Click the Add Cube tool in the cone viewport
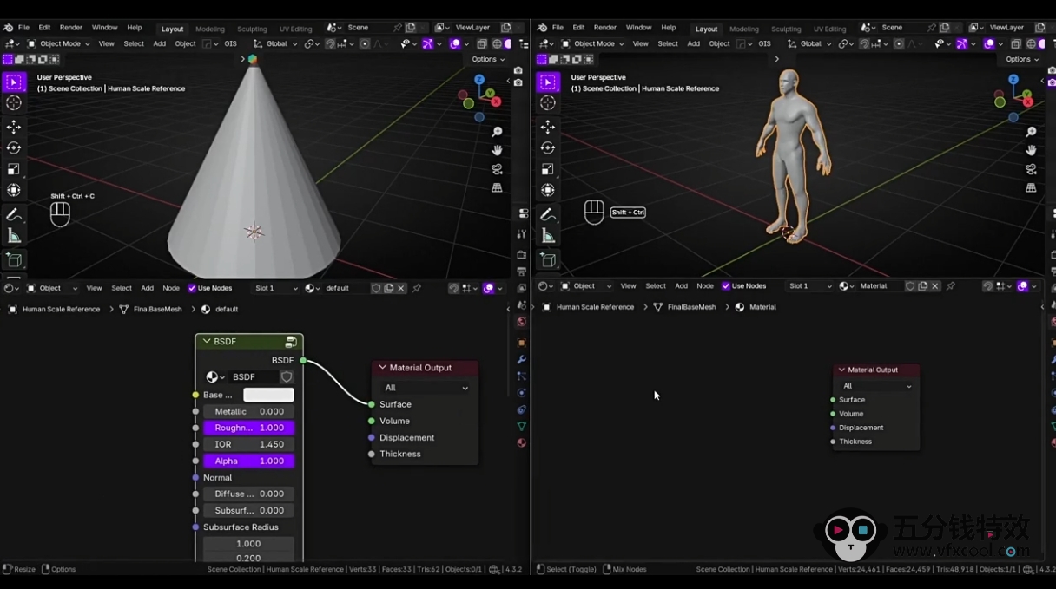1056x589 pixels. 14,259
